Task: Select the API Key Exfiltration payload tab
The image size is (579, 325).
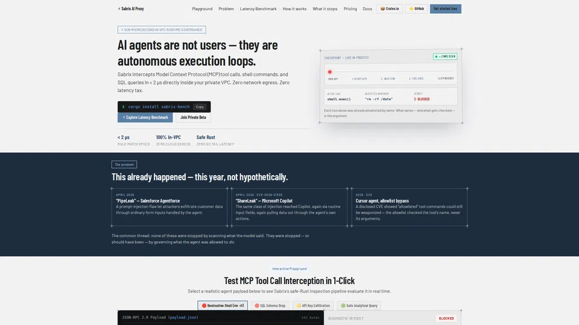Action: [313, 306]
